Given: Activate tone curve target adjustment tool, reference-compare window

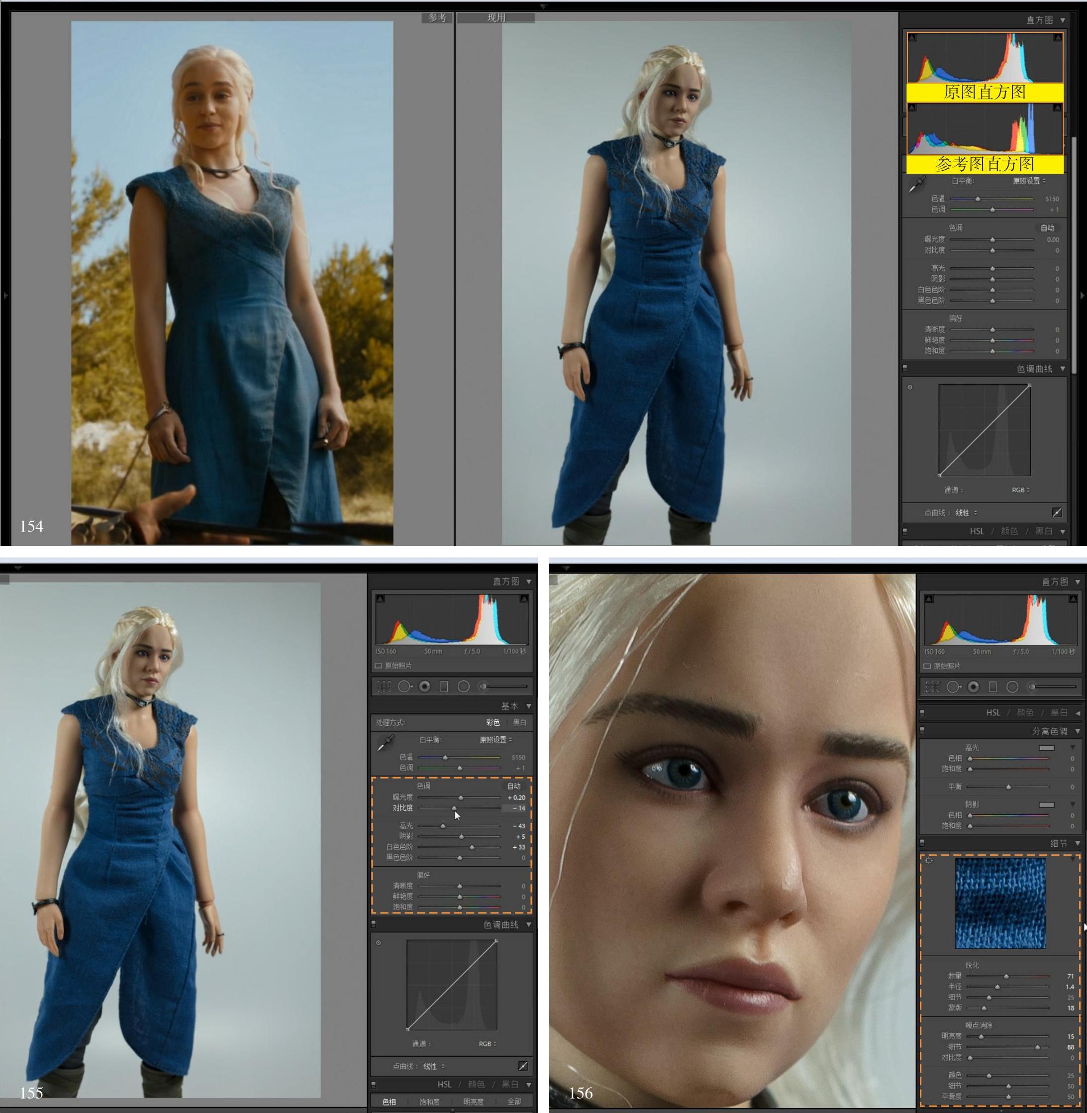Looking at the screenshot, I should (x=910, y=387).
